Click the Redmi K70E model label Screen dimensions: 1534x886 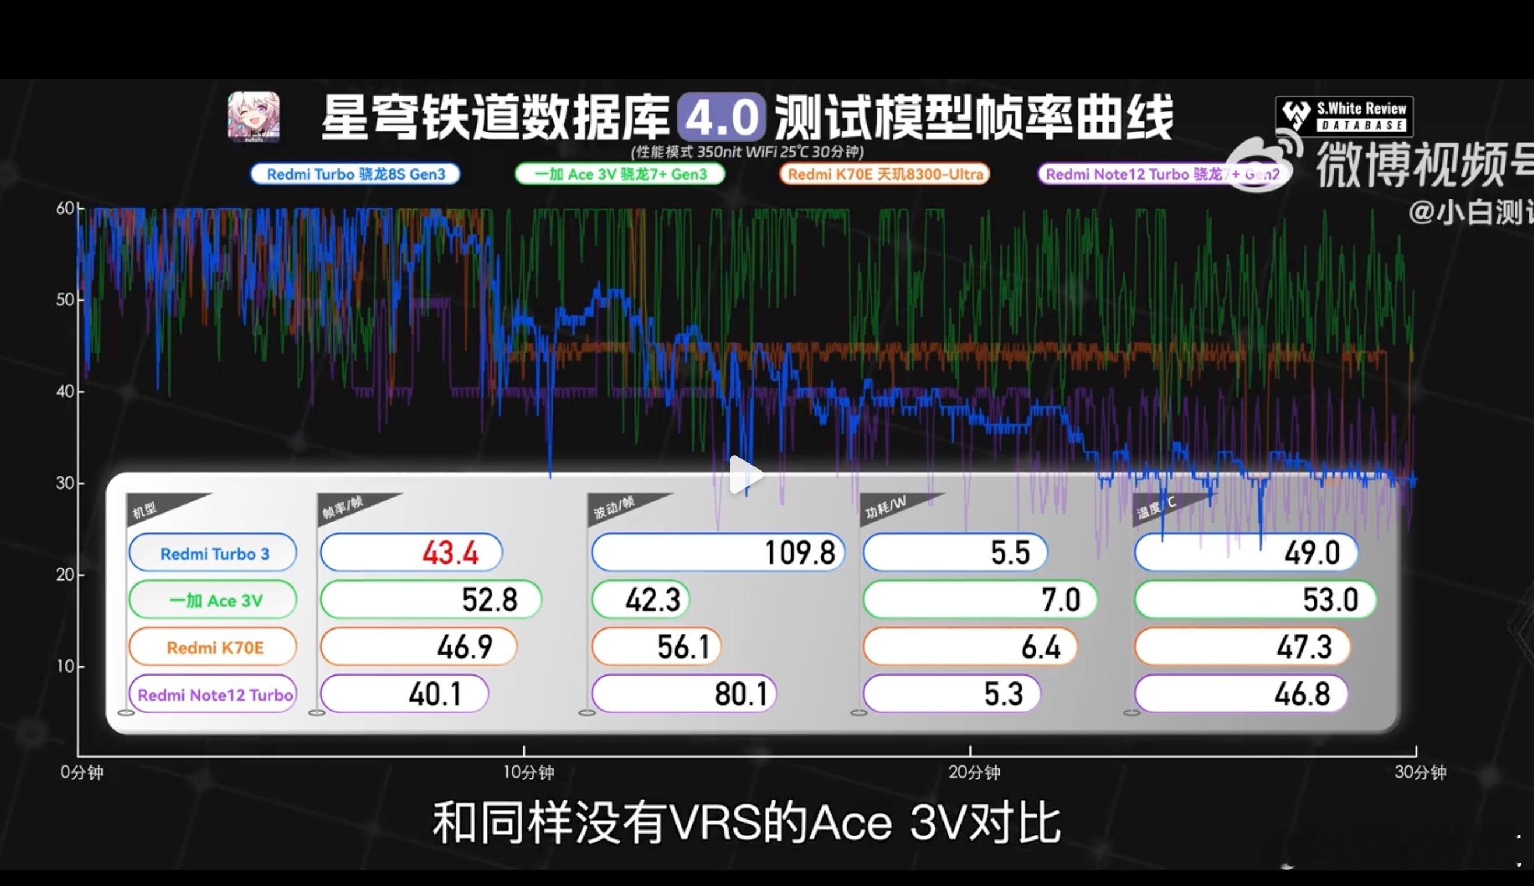click(x=213, y=647)
